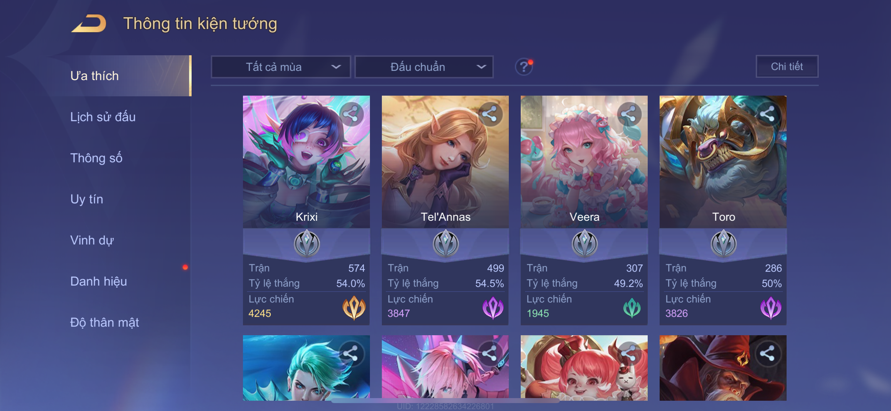The image size is (891, 411).
Task: Share the Krixi hero card
Action: 351,114
